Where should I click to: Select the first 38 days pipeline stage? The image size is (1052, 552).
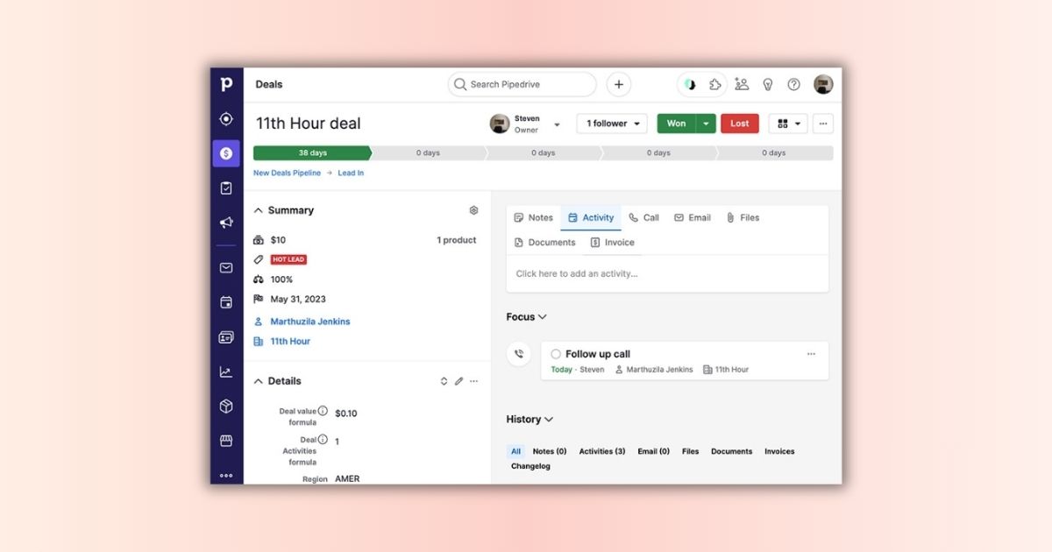pyautogui.click(x=312, y=153)
